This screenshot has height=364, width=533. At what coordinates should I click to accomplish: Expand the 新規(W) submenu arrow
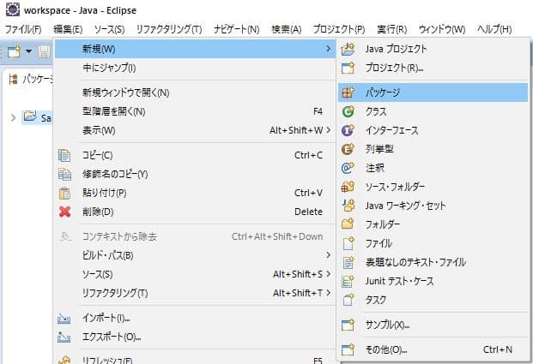click(328, 49)
